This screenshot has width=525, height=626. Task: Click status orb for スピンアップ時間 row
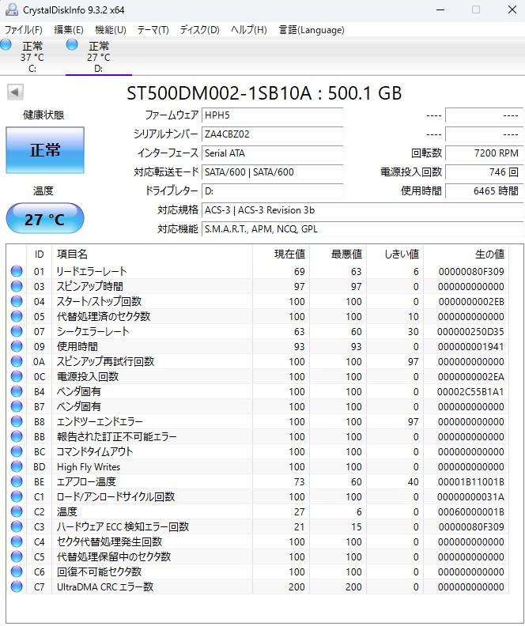(17, 286)
